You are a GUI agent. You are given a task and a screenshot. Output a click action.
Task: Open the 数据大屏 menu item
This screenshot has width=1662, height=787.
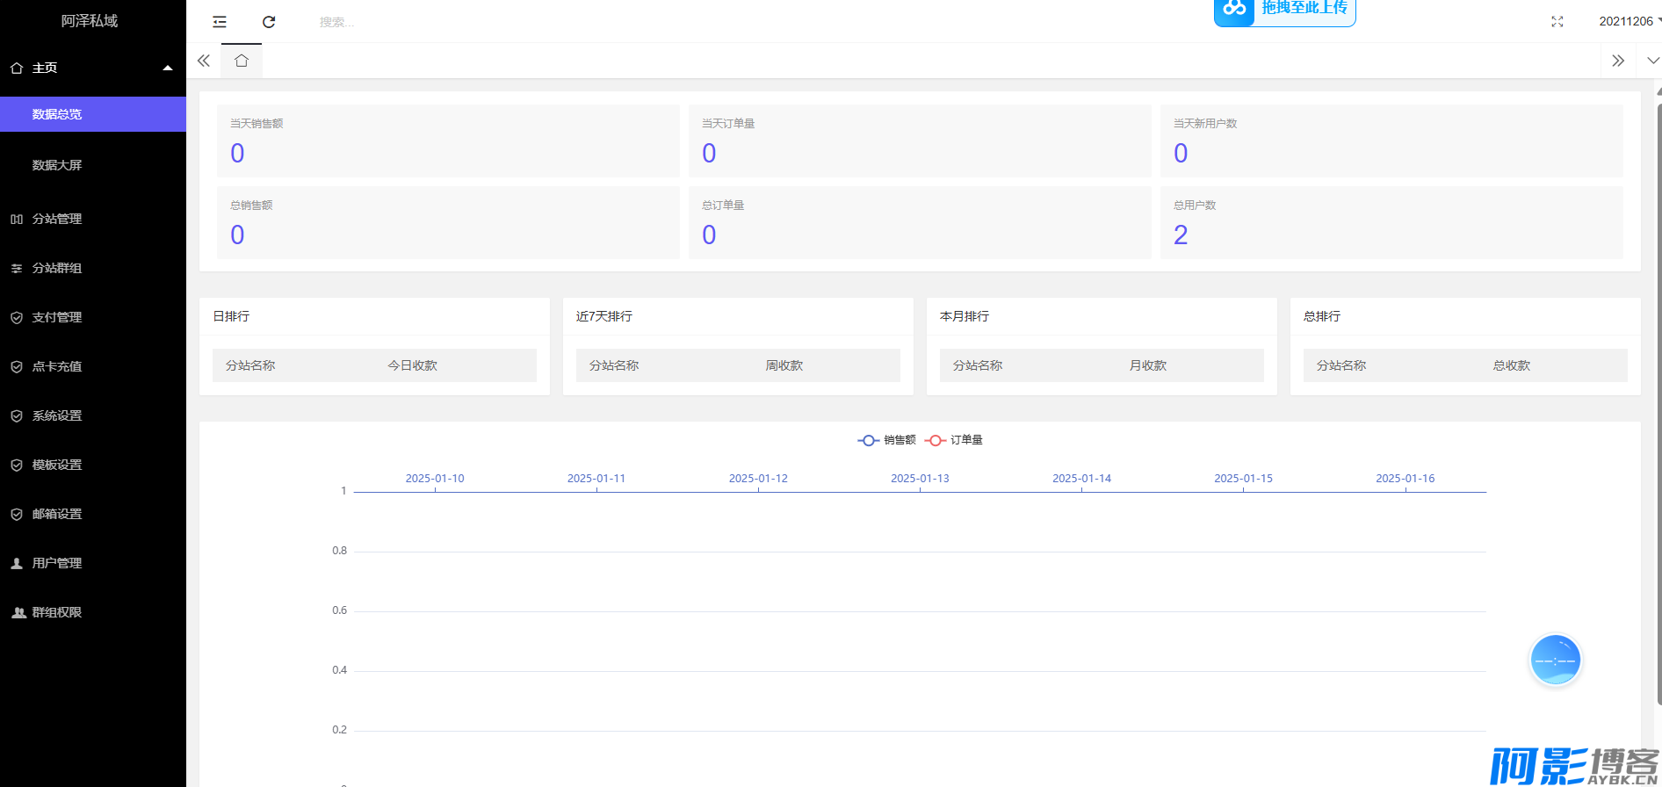point(93,165)
